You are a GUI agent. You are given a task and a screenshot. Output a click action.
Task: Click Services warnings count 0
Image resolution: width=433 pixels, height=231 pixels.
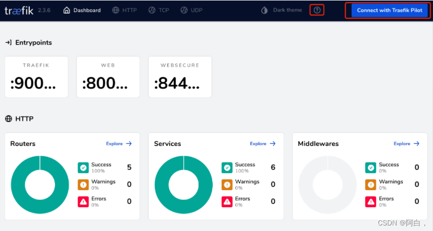[x=273, y=185]
